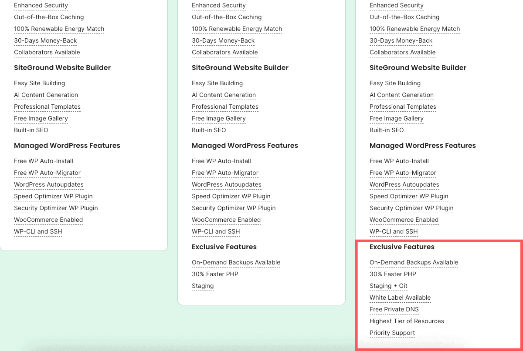Click Easy Site Building in the left column
Image resolution: width=523 pixels, height=351 pixels.
click(x=39, y=84)
